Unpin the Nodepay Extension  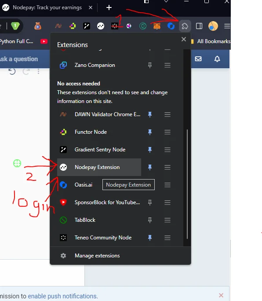point(150,167)
